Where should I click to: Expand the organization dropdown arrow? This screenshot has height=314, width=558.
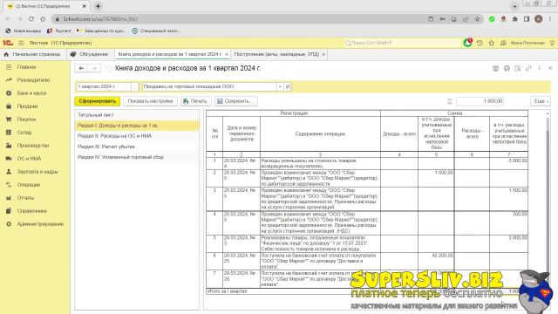(x=280, y=86)
